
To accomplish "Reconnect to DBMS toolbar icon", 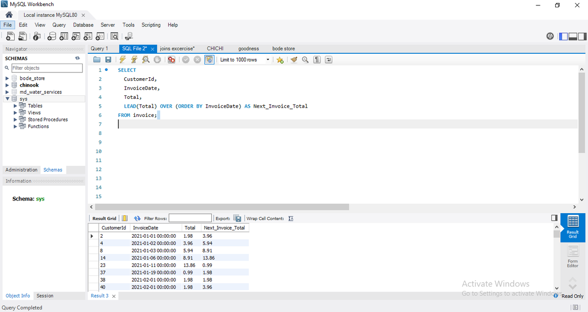I will pos(129,36).
